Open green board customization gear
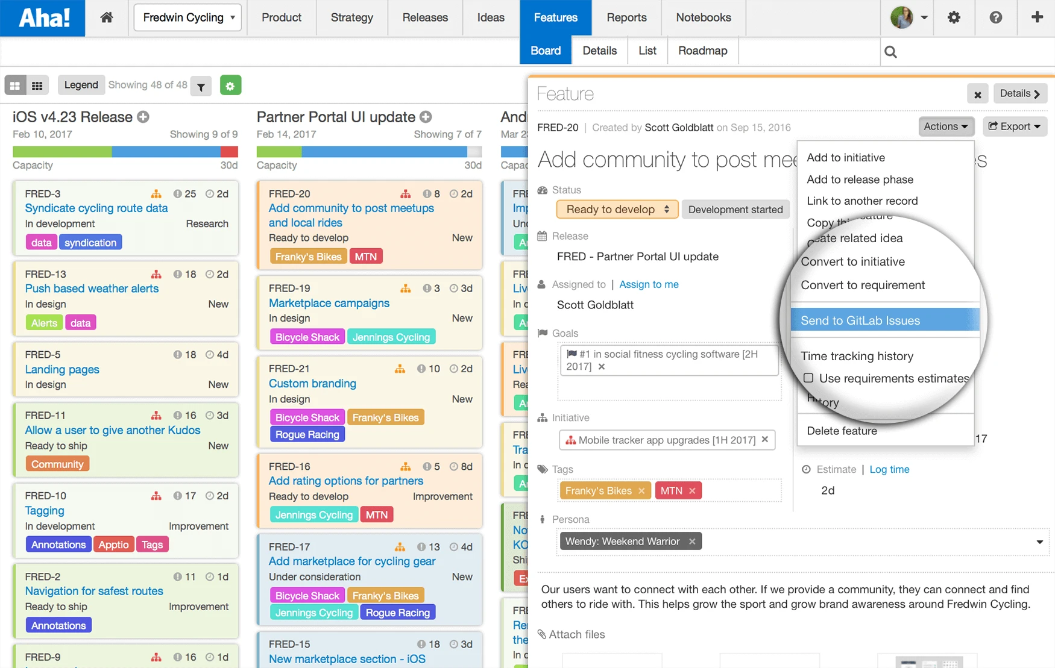Screen dimensions: 1055x668 click(x=230, y=86)
